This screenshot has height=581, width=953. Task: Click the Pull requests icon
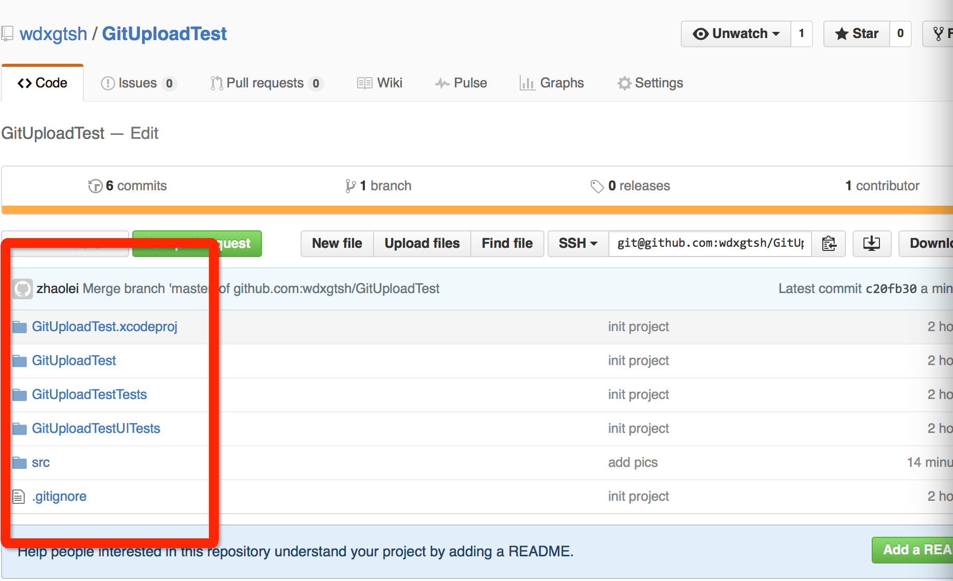pos(217,83)
